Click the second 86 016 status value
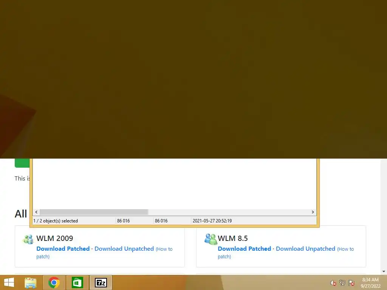This screenshot has height=290, width=387. point(161,221)
